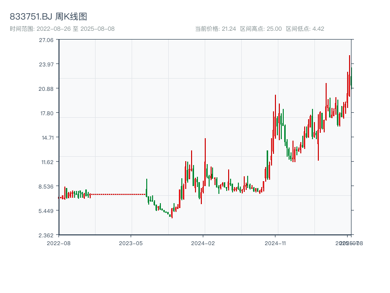Click y-axis label 20.88
The height and width of the screenshot is (293, 390).
(46, 89)
